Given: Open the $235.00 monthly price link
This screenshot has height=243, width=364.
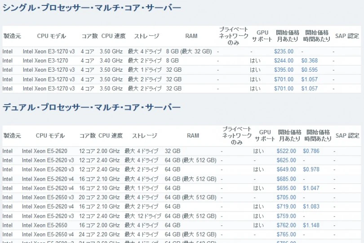Looking at the screenshot, I should click(x=284, y=52).
